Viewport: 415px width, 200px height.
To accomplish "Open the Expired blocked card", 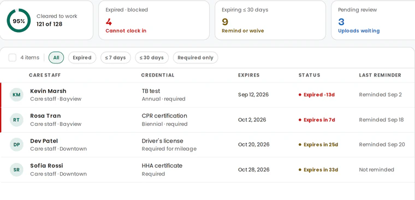I will pyautogui.click(x=154, y=20).
